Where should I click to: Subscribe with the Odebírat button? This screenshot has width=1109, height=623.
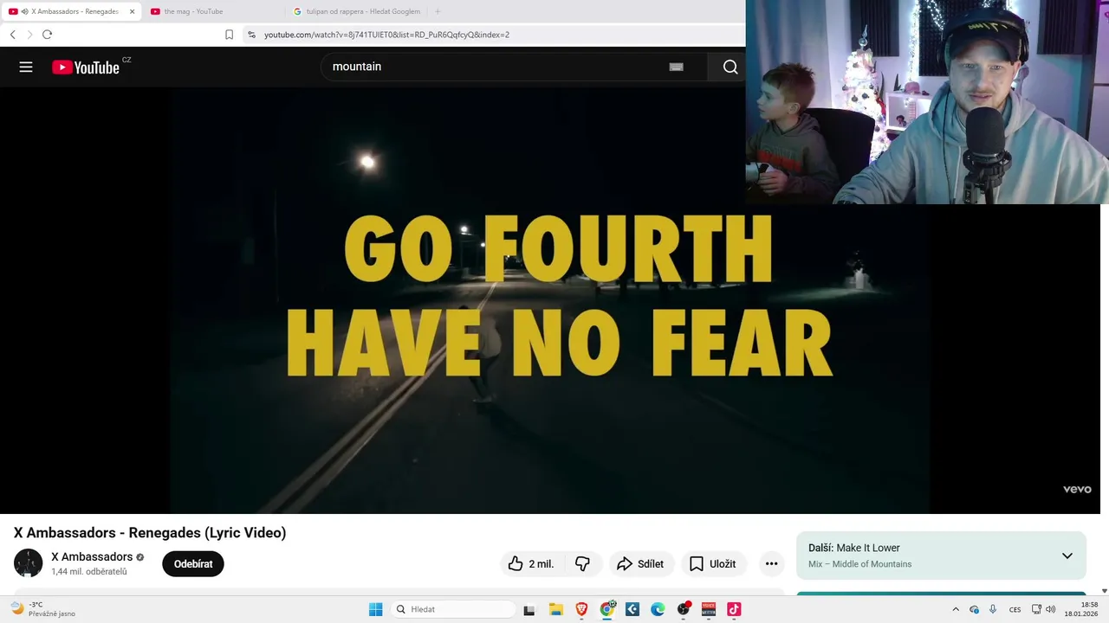tap(193, 564)
